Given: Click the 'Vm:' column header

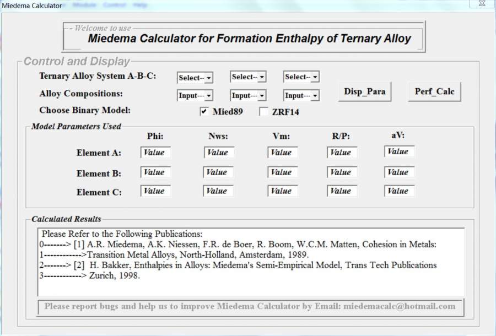Looking at the screenshot, I should pos(281,136).
